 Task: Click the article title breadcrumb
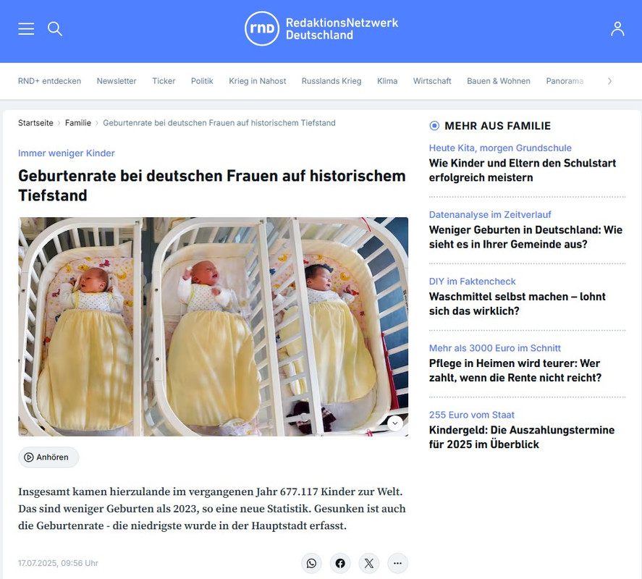click(219, 123)
